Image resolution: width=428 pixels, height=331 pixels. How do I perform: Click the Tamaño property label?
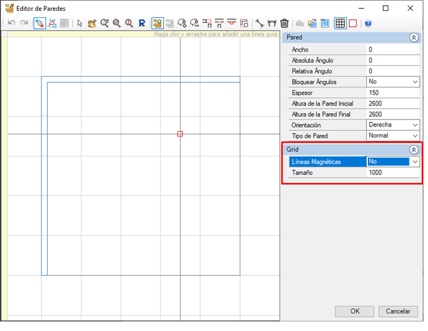pos(302,173)
